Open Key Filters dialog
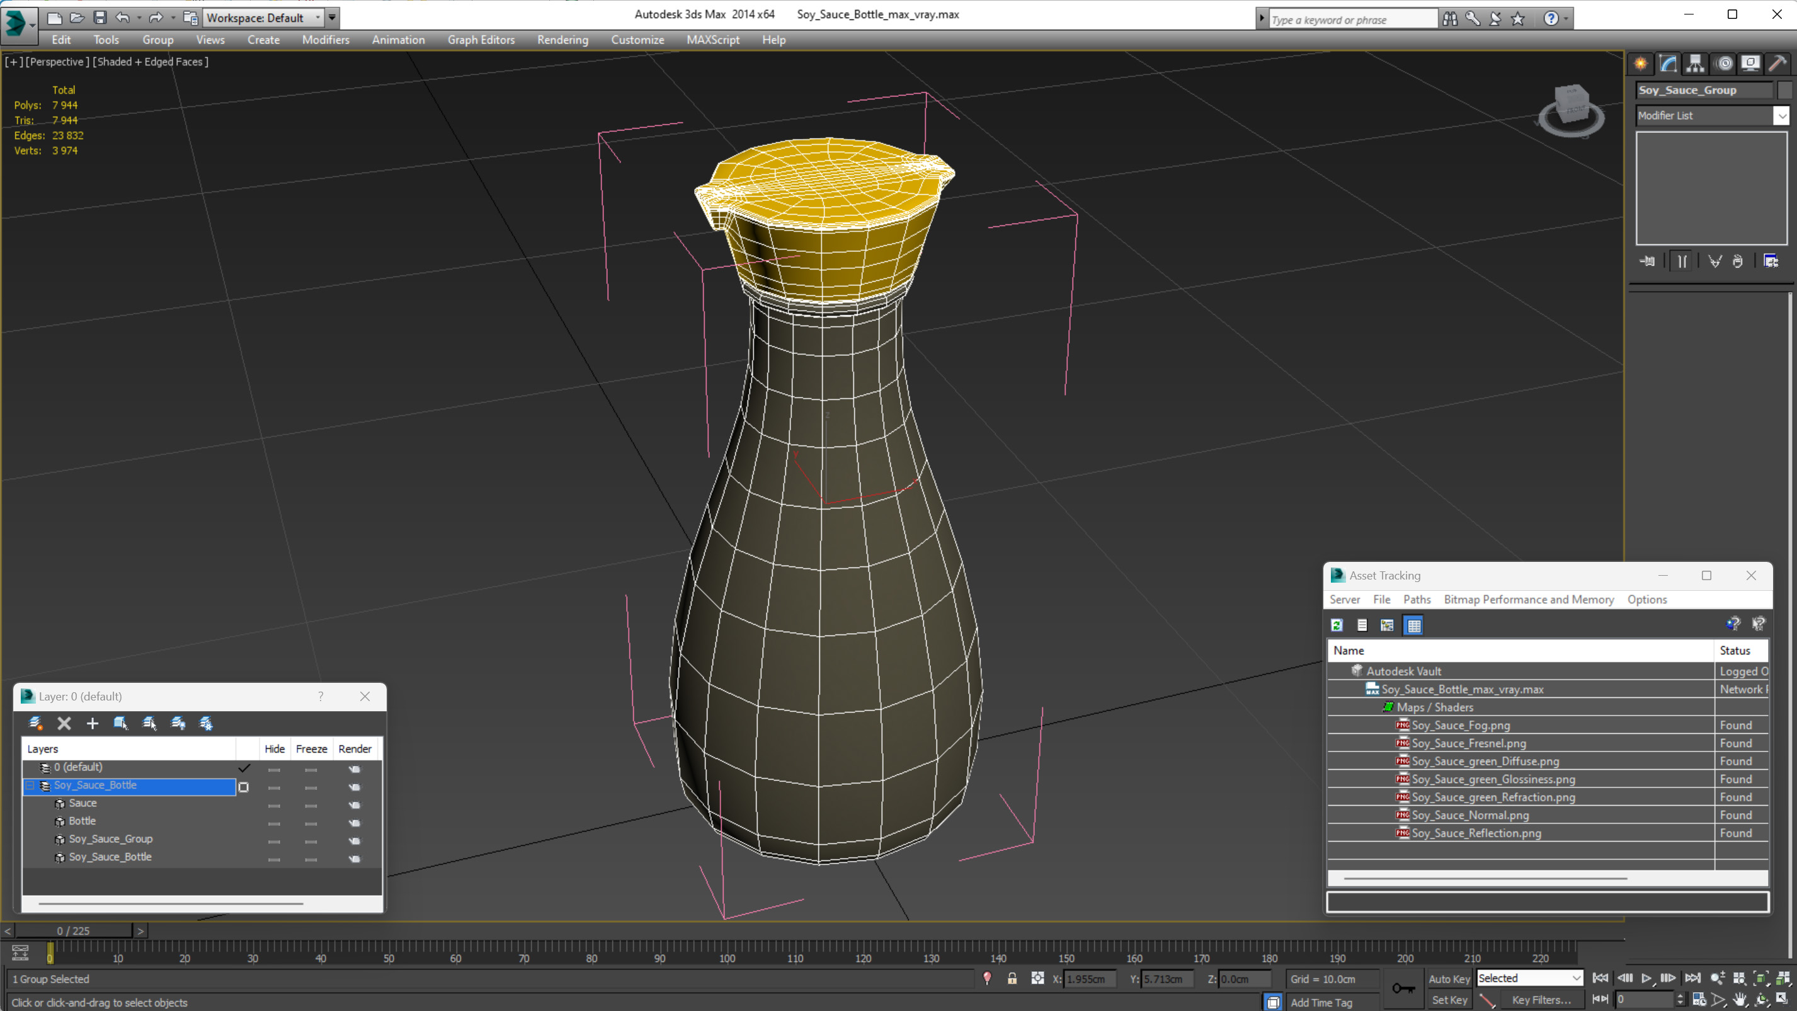The image size is (1797, 1011). (1541, 1000)
